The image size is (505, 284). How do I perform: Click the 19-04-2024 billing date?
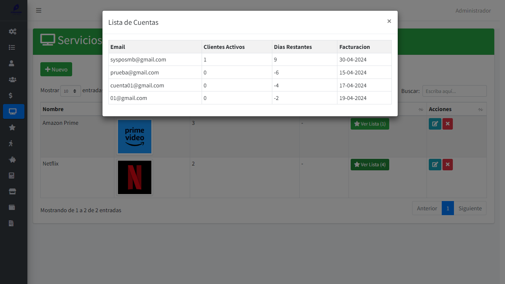point(353,98)
